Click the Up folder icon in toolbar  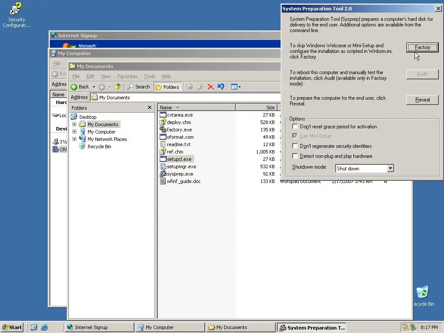(118, 87)
